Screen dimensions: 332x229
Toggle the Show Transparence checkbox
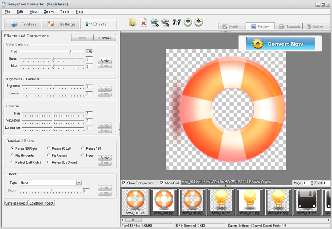click(124, 183)
